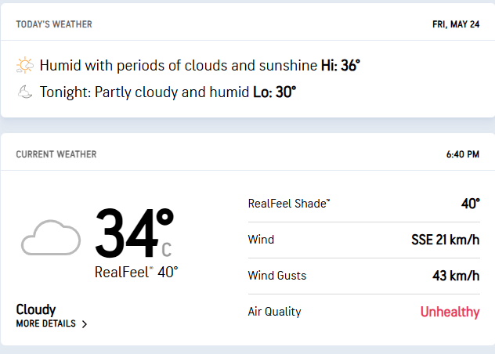495x354 pixels.
Task: Click the 6:40 PM timestamp
Action: click(x=462, y=154)
